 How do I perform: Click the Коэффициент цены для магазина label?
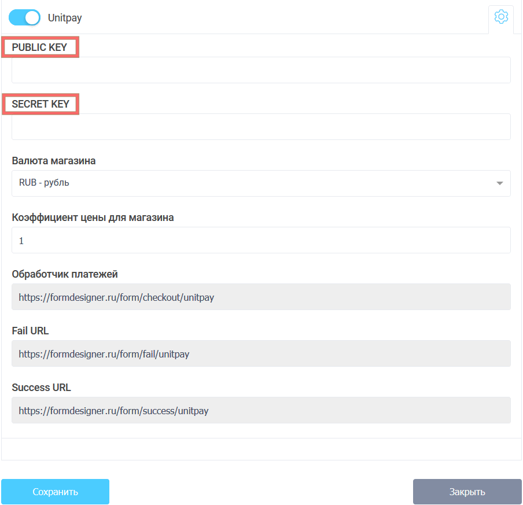93,218
